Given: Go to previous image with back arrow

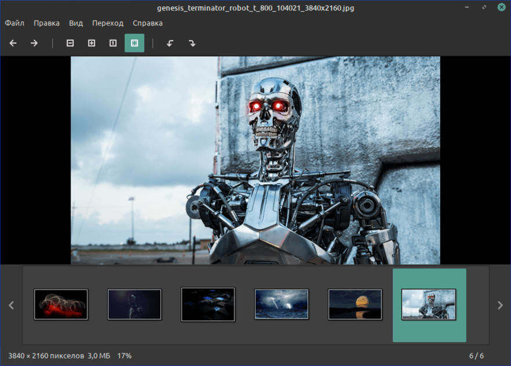Looking at the screenshot, I should pos(13,43).
